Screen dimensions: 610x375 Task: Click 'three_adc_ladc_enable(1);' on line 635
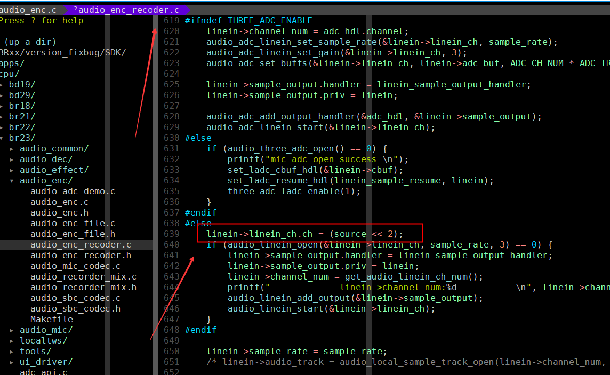pyautogui.click(x=294, y=192)
